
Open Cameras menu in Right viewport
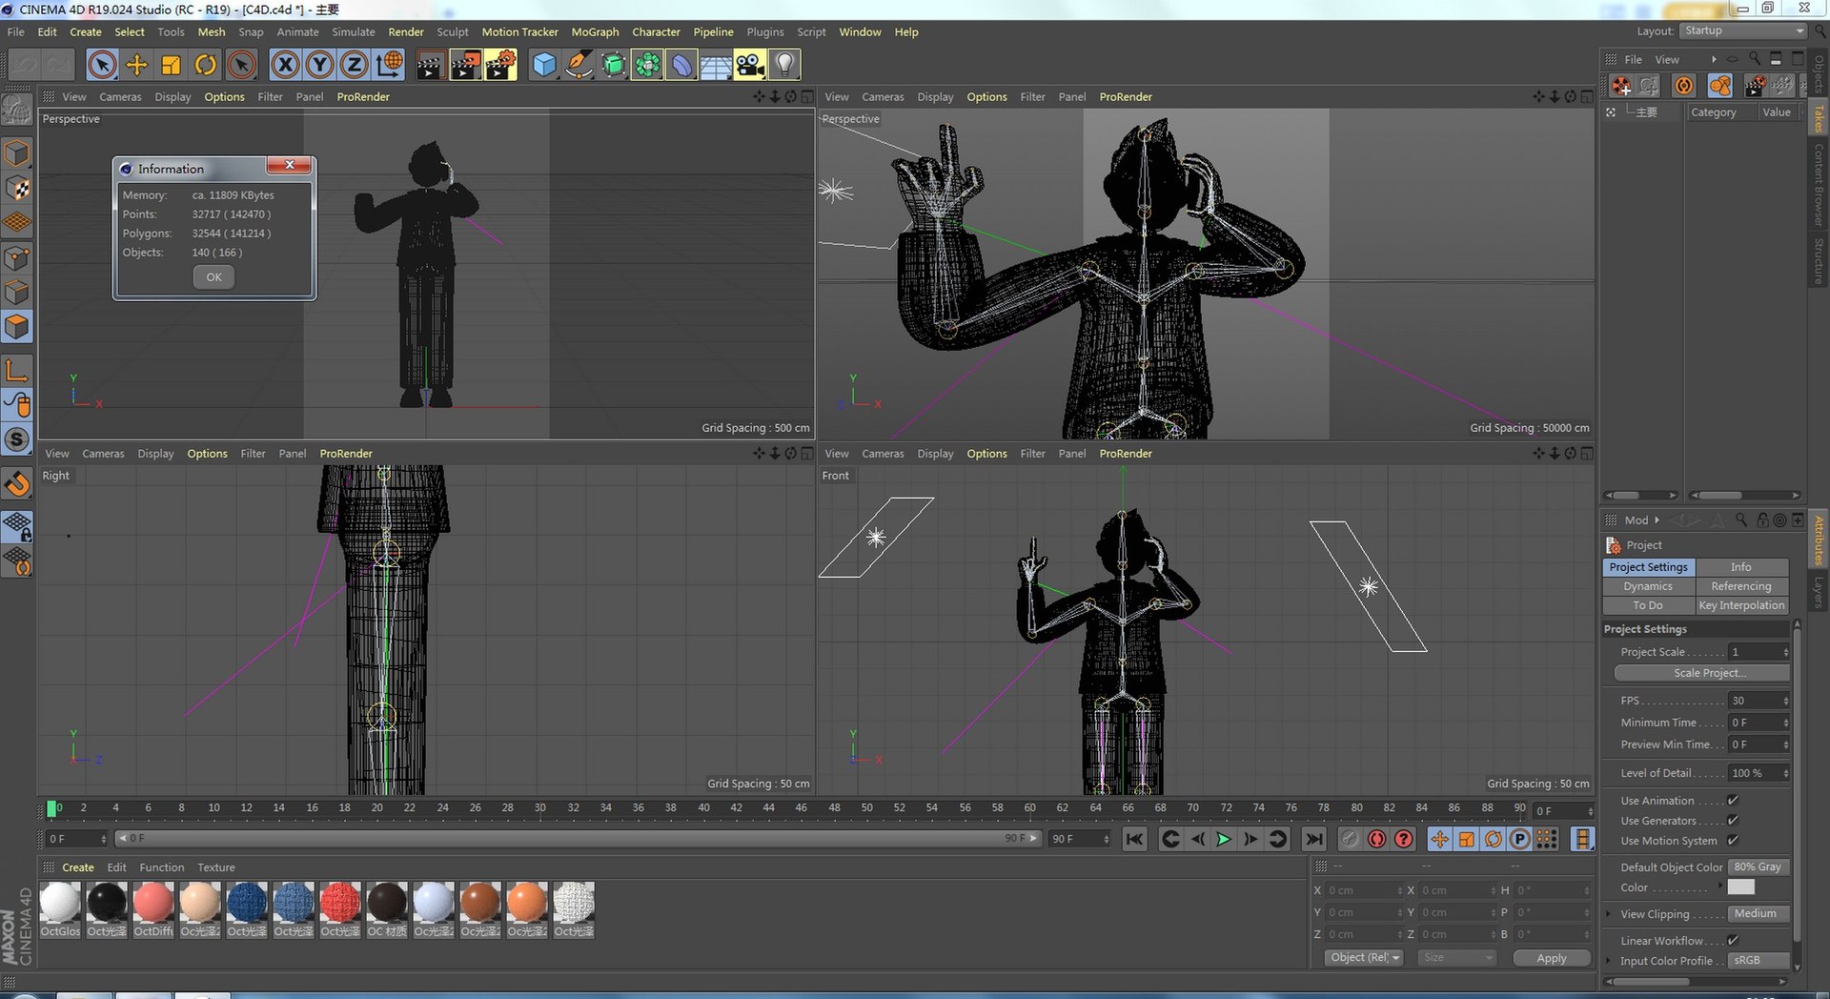coord(103,454)
